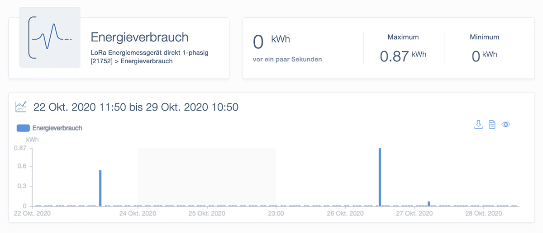Click the blue Energieverbrauch legend swatch

pyautogui.click(x=23, y=128)
